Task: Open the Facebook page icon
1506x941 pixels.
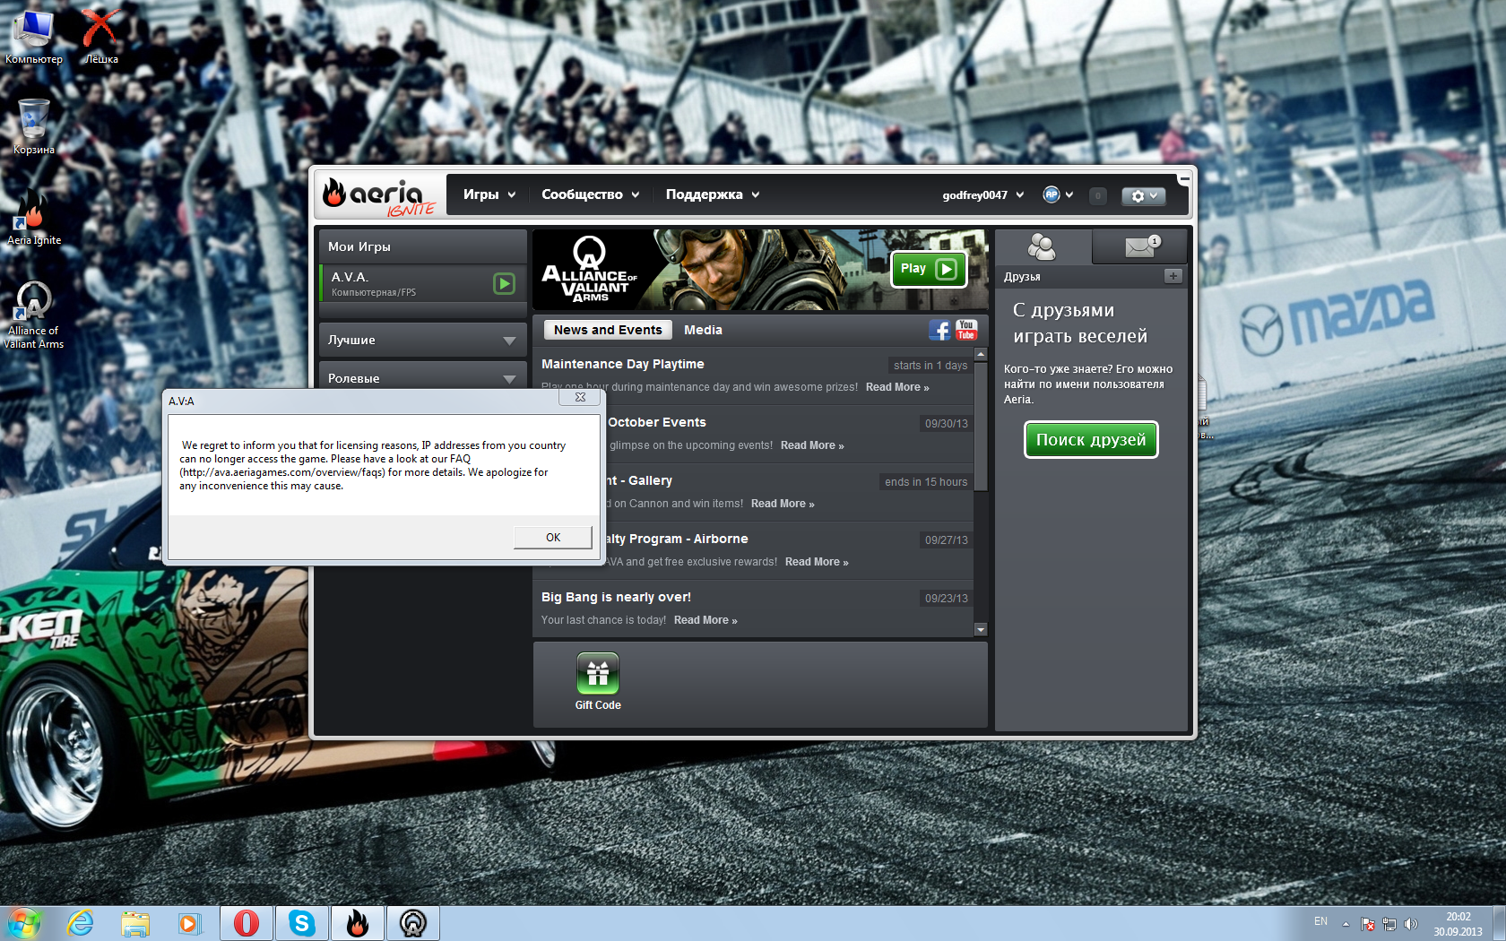Action: pos(939,330)
